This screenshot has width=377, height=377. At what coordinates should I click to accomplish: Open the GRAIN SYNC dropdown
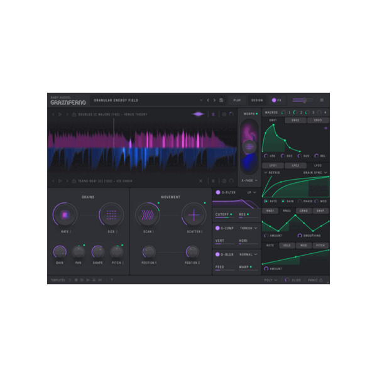pos(315,173)
